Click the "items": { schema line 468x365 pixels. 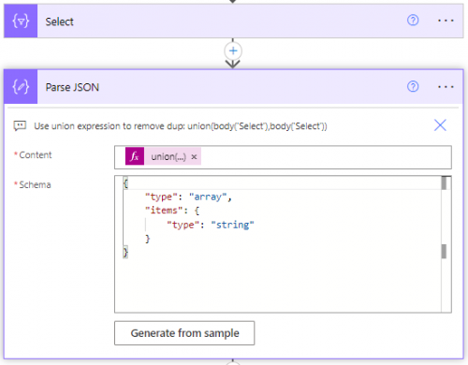pyautogui.click(x=172, y=211)
